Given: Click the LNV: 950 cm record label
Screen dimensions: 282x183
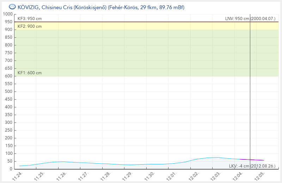Looking at the screenshot, I should [250, 19].
